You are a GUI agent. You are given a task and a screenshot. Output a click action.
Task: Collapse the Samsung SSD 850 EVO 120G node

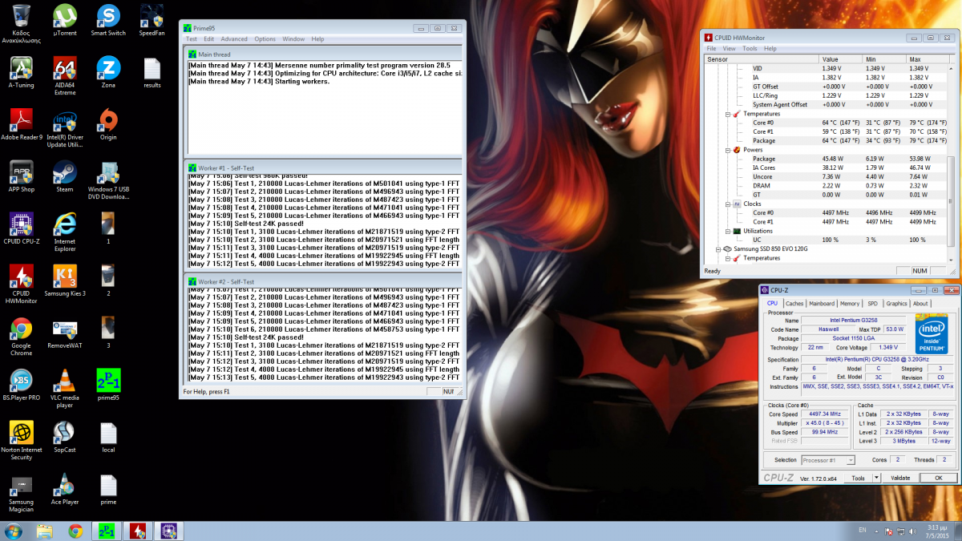717,249
